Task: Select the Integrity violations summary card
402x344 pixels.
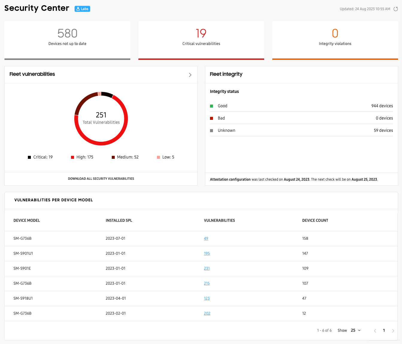Action: 335,40
